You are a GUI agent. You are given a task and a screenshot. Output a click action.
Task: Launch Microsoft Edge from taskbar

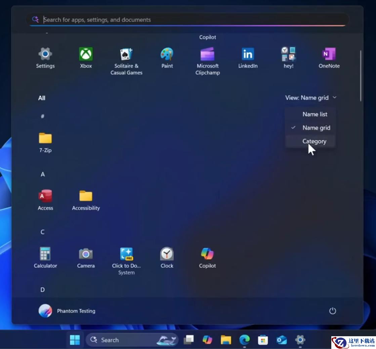coord(244,340)
